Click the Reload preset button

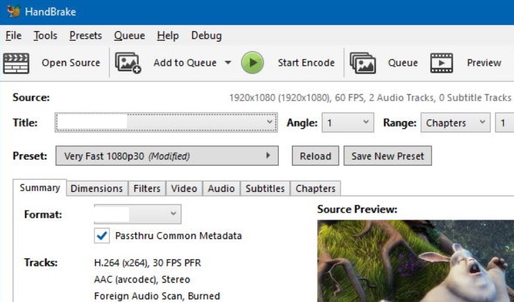pyautogui.click(x=316, y=156)
